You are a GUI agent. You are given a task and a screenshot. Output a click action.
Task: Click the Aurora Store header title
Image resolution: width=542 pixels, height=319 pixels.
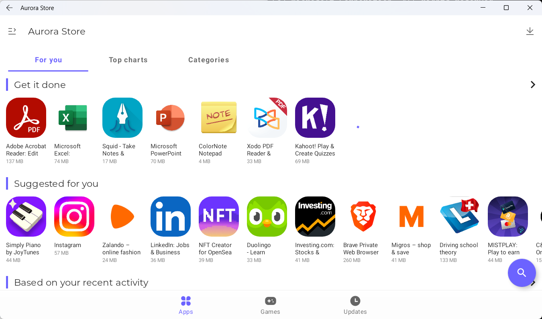[57, 31]
